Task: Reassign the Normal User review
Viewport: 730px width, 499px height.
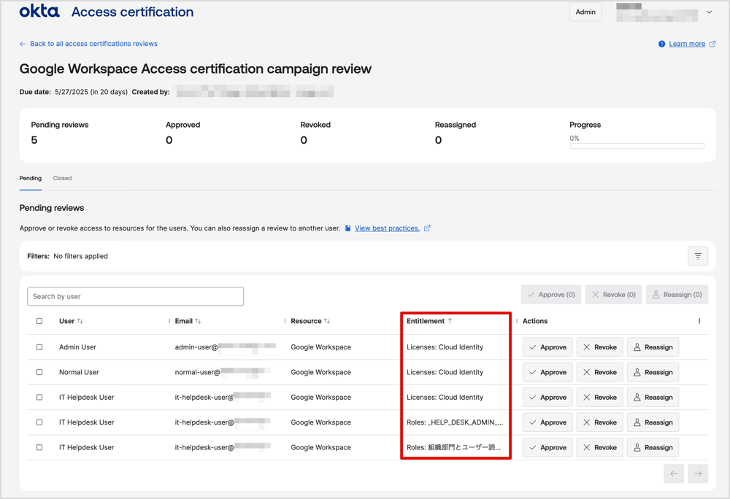Action: (x=653, y=372)
